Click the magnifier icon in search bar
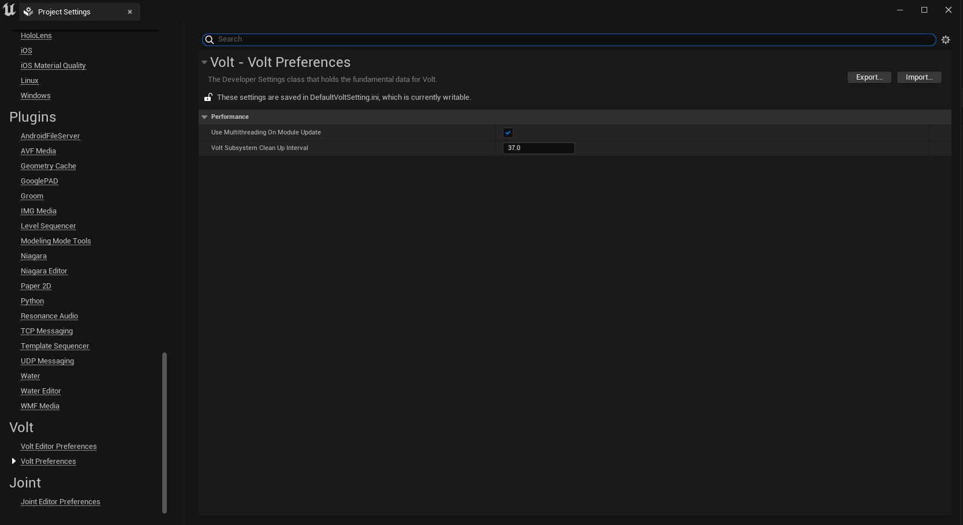Screen dimensions: 963x525 tap(210, 40)
